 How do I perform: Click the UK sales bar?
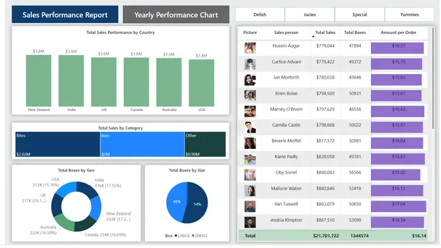104,82
